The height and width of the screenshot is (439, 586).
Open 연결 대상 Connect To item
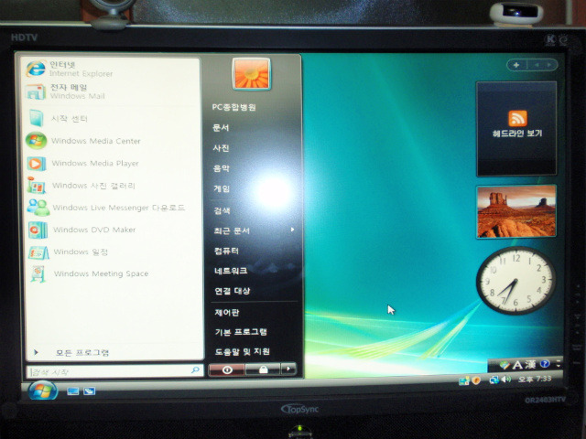[x=232, y=291]
